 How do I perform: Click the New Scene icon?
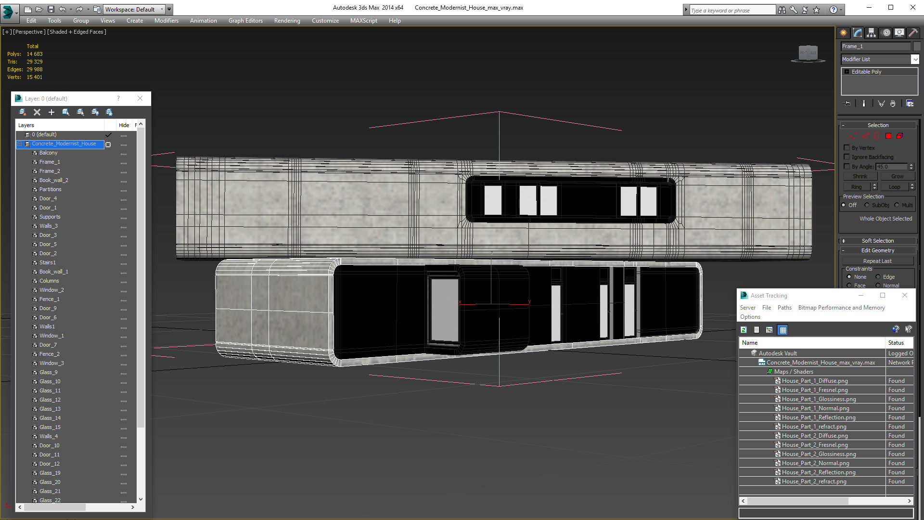pos(27,9)
